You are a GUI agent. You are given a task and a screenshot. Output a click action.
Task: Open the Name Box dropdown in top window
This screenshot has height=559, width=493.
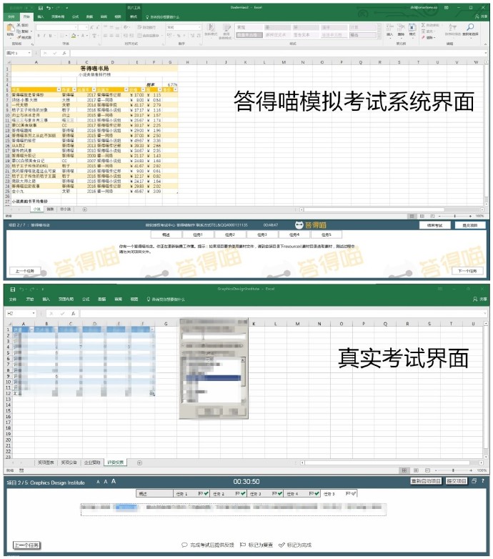coord(29,53)
